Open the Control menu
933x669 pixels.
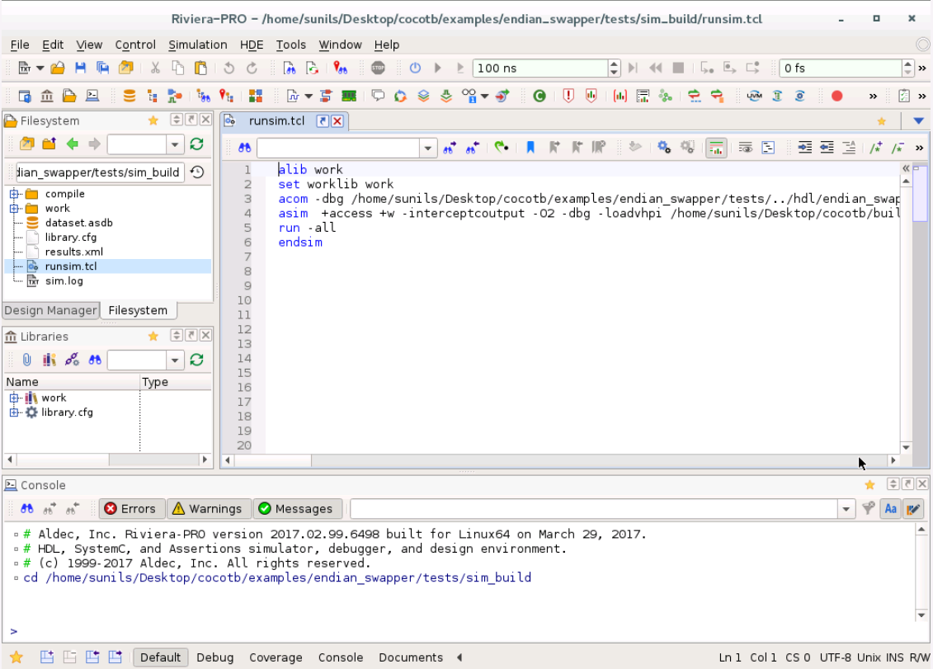[x=135, y=45]
